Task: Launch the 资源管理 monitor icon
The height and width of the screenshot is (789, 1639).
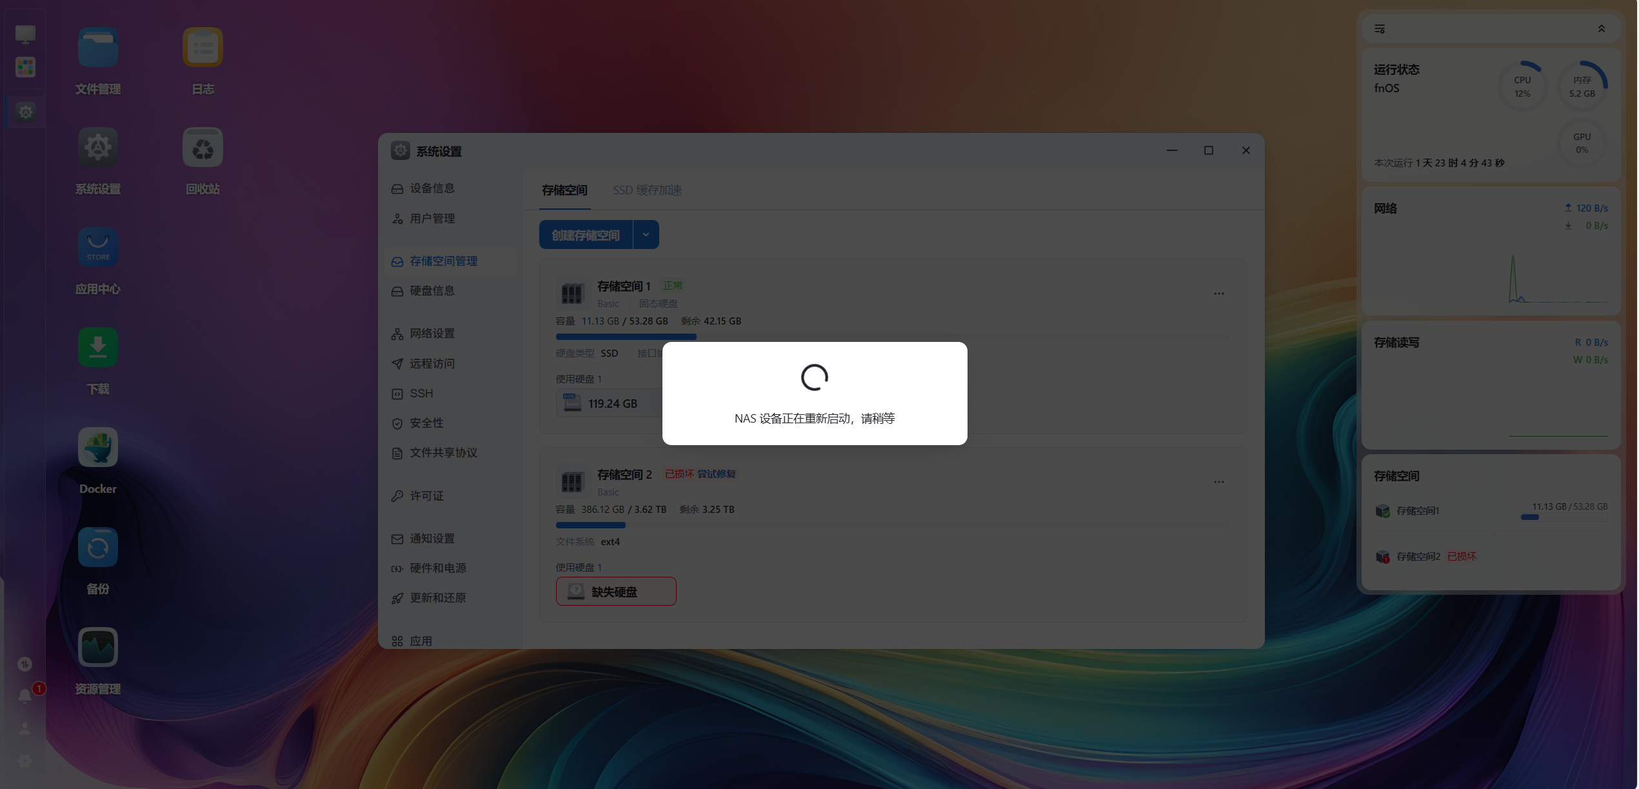Action: click(x=98, y=647)
